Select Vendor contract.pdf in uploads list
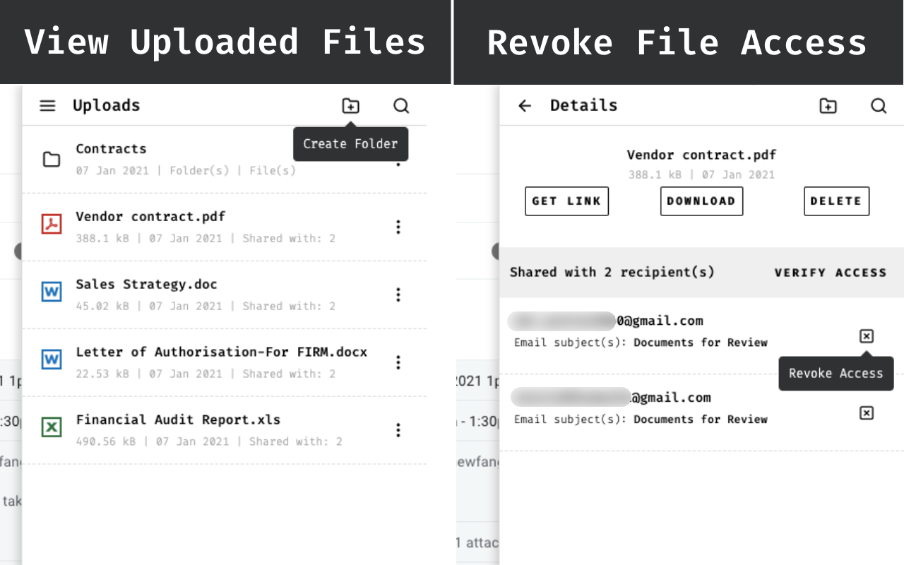Viewport: 904px width, 565px height. pyautogui.click(x=150, y=217)
